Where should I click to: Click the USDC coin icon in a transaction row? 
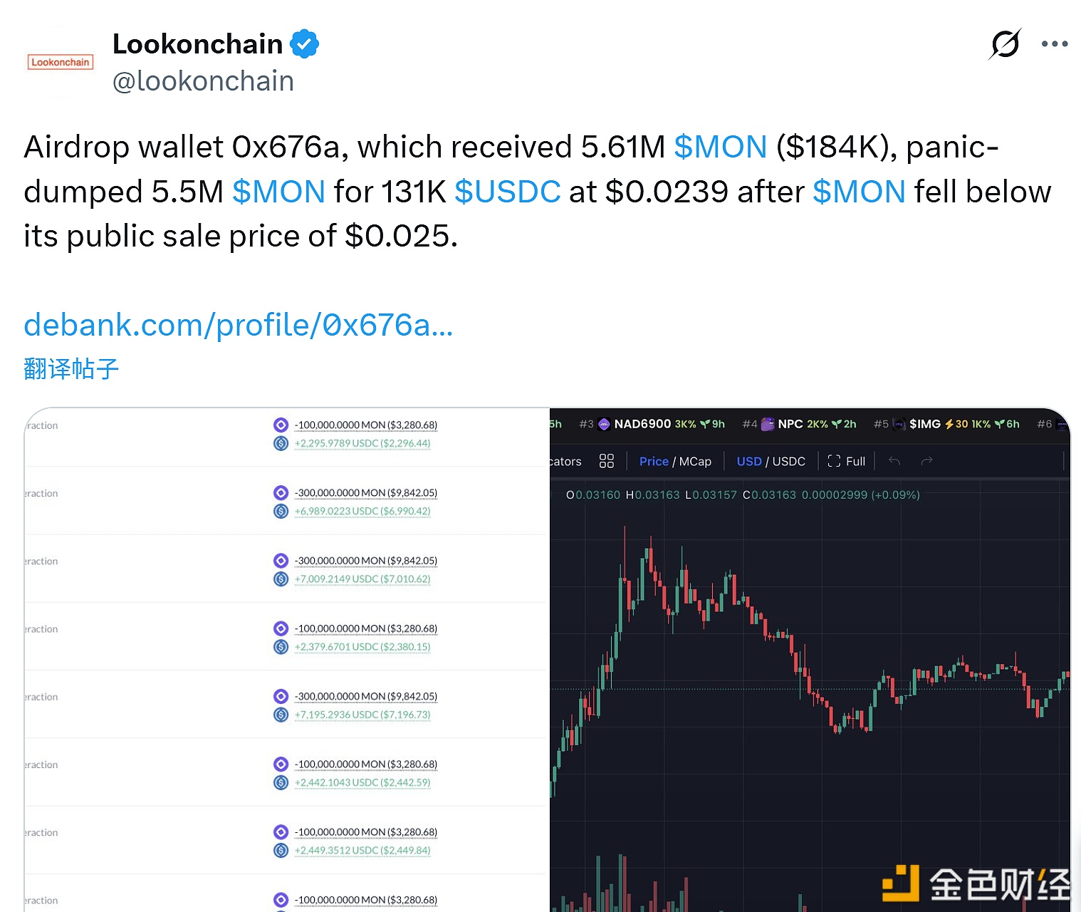[280, 442]
